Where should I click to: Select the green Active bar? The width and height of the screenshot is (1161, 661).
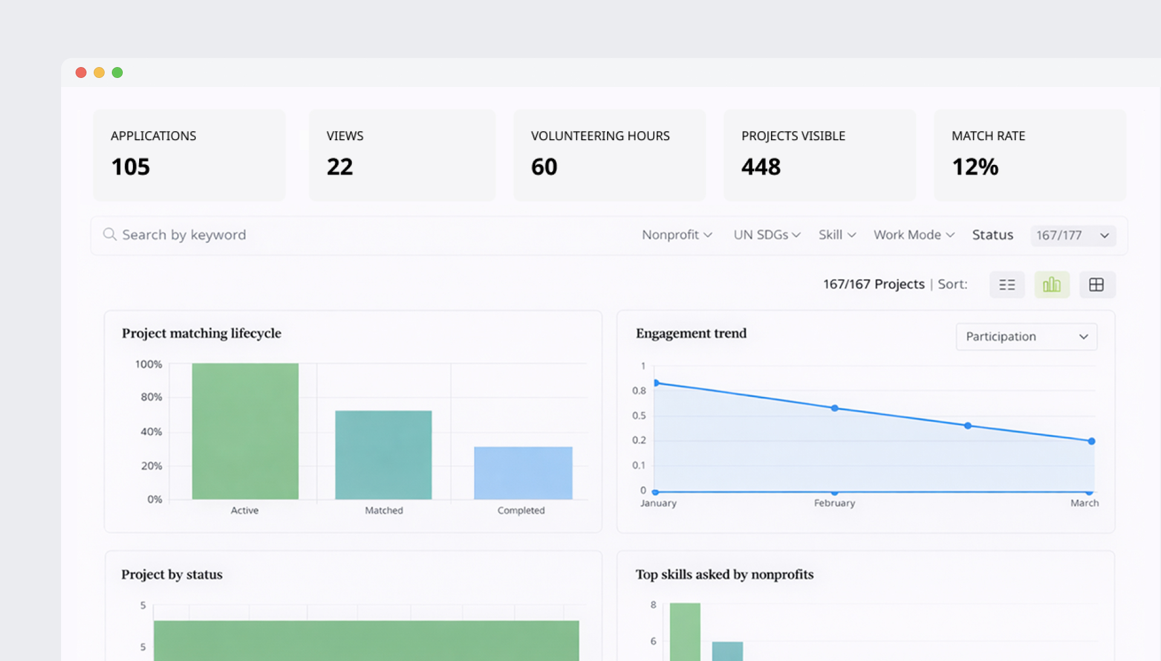coord(245,431)
